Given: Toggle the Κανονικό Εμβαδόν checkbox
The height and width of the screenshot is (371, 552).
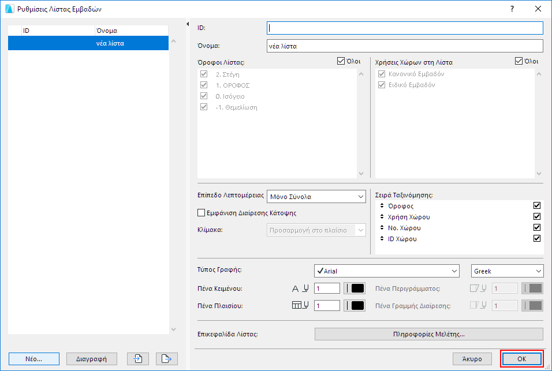Looking at the screenshot, I should (x=382, y=74).
